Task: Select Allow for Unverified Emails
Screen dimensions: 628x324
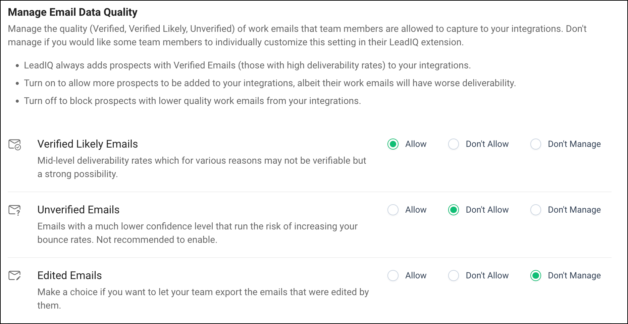Action: tap(393, 210)
